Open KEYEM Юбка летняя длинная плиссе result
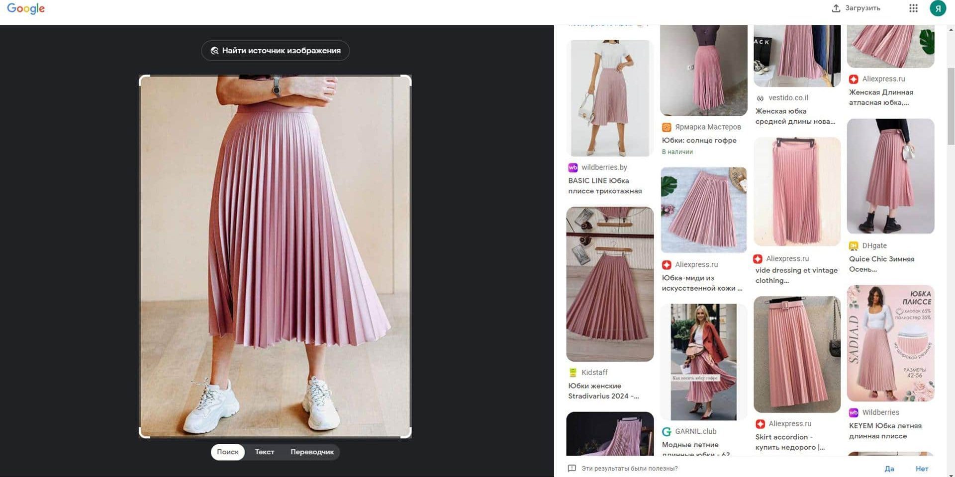 point(885,431)
